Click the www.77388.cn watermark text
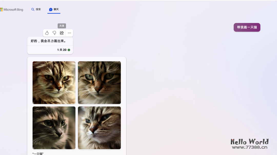 tap(250, 147)
